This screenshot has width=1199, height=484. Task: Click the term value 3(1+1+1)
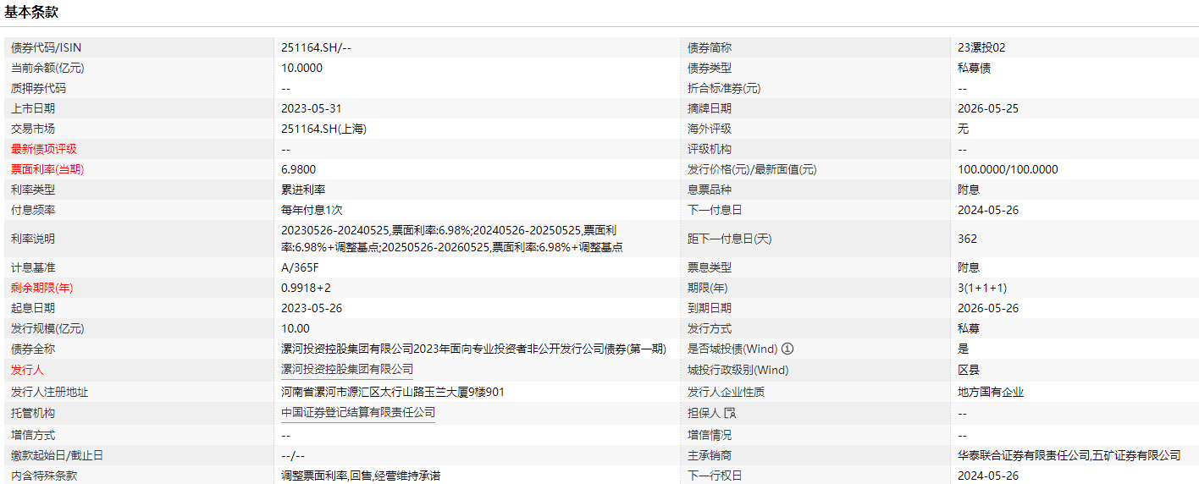coord(982,288)
